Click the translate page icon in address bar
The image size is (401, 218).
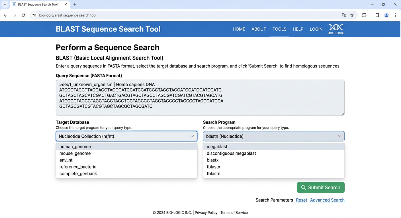pos(344,15)
